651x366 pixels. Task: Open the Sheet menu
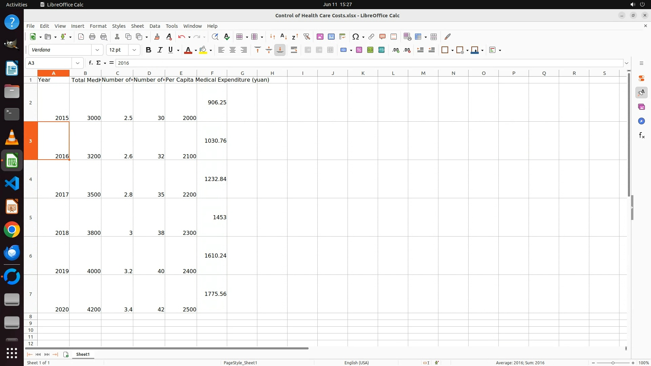click(x=137, y=26)
